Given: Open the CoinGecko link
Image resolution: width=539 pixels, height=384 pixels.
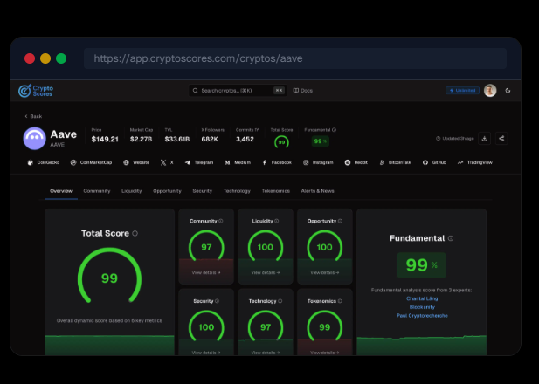Looking at the screenshot, I should pos(41,162).
